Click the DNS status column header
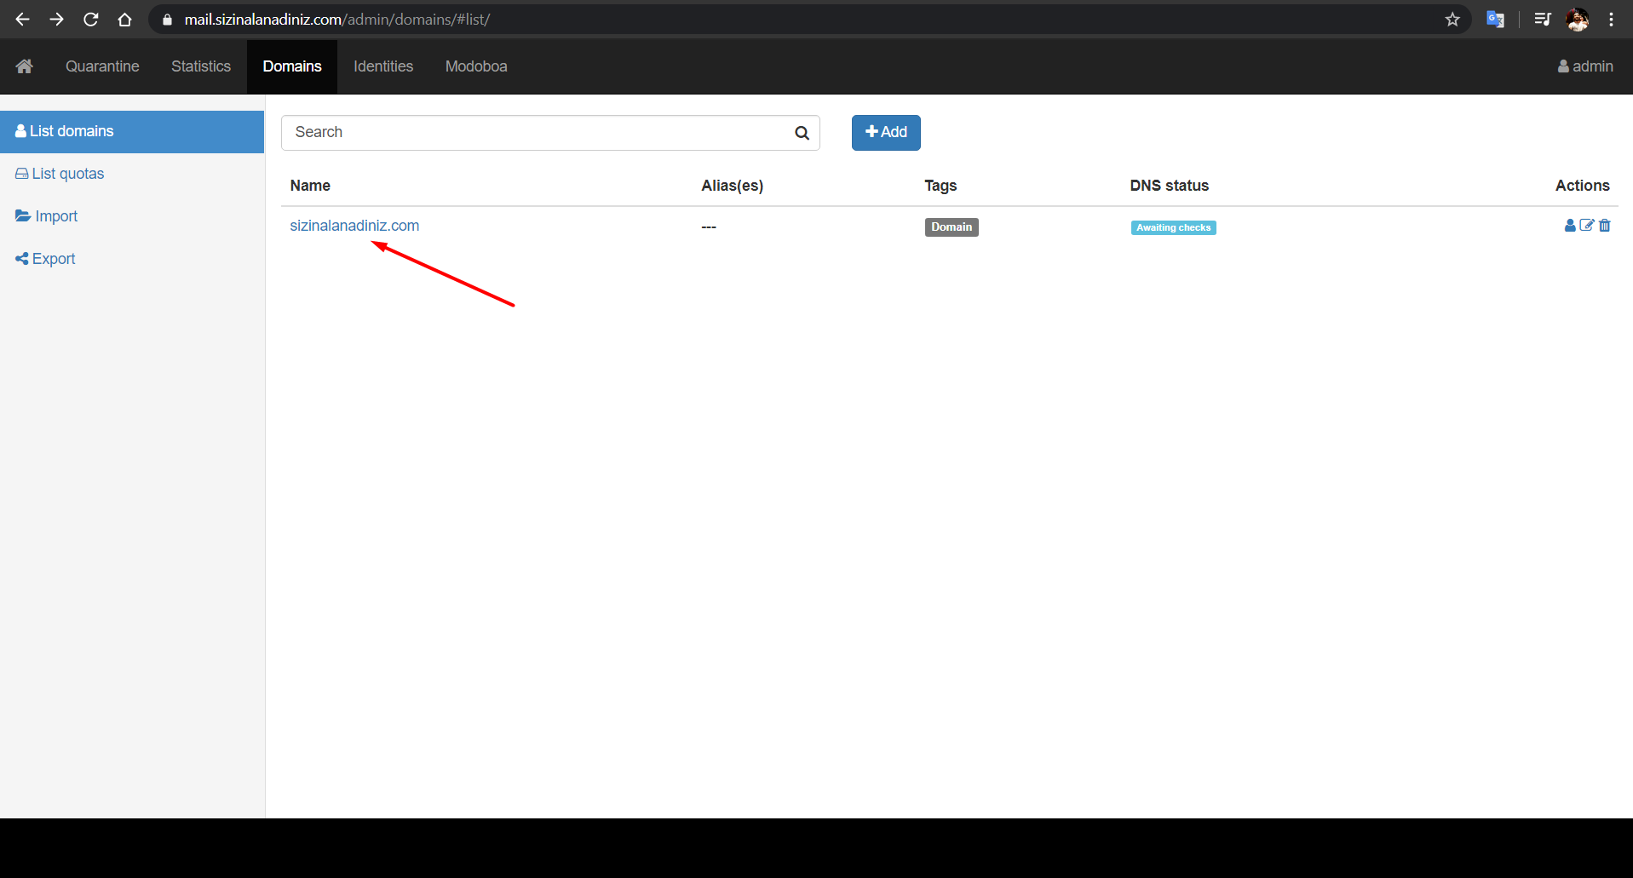The image size is (1633, 878). 1170,186
